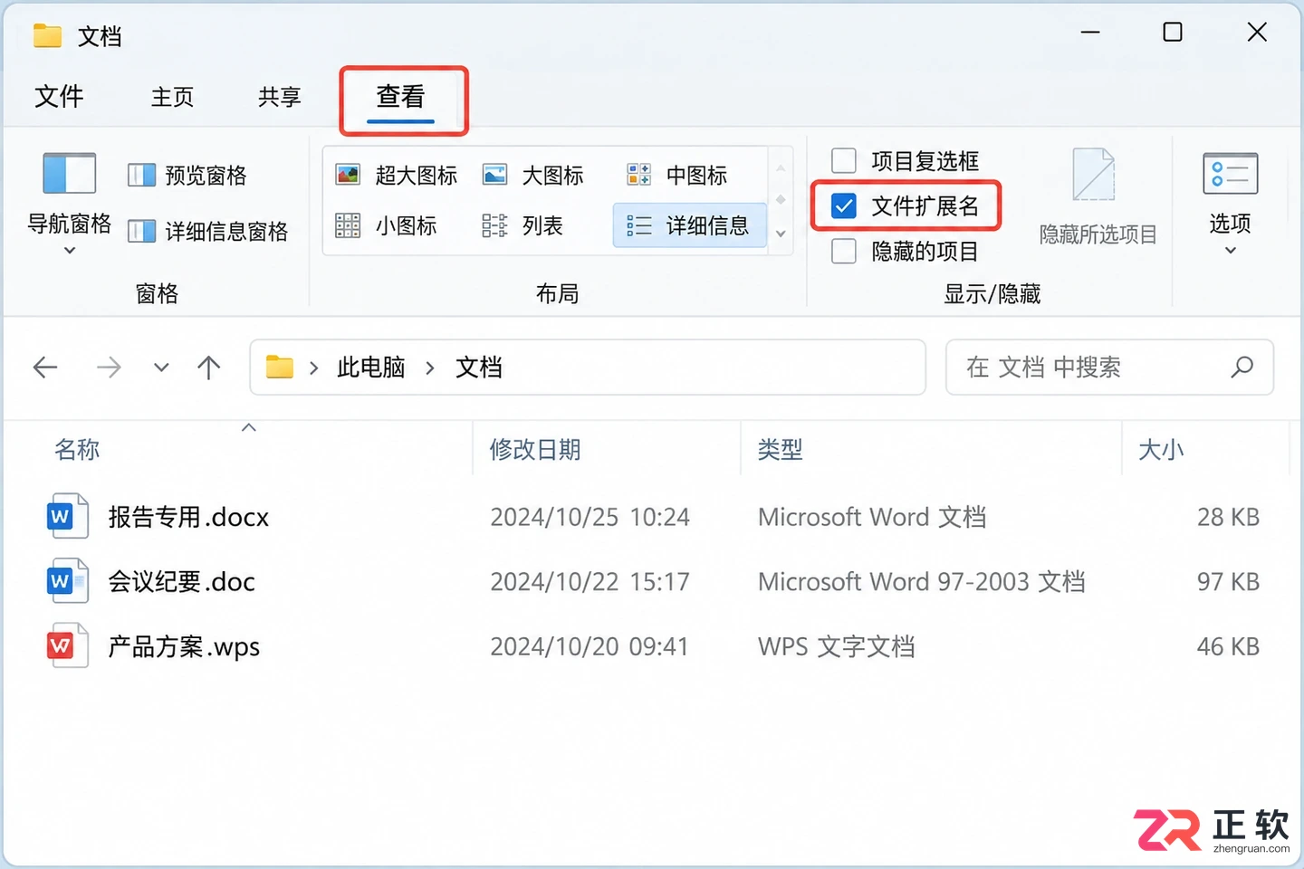Expand the chevron between 此电脑 and 文档
Image resolution: width=1304 pixels, height=869 pixels.
coord(430,368)
